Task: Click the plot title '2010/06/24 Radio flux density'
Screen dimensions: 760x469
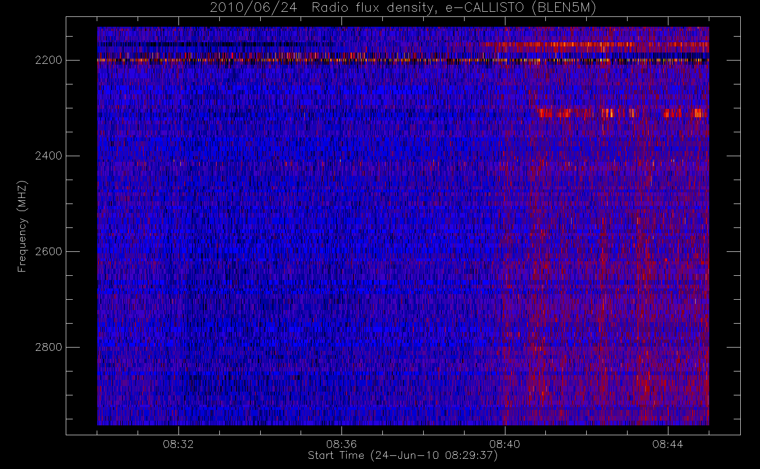Action: coord(403,8)
